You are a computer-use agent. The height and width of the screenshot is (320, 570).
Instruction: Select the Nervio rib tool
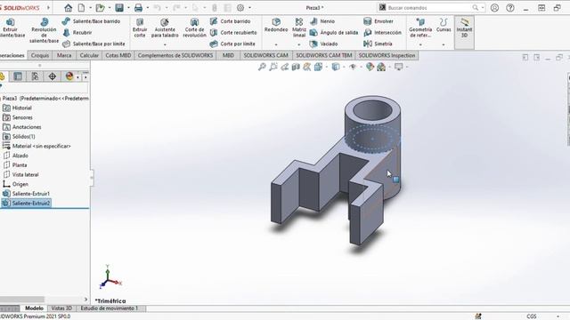tap(322, 21)
